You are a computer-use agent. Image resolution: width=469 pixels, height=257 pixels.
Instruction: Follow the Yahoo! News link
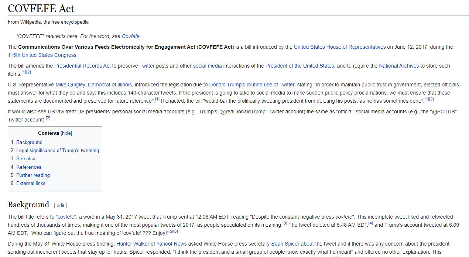pos(171,244)
